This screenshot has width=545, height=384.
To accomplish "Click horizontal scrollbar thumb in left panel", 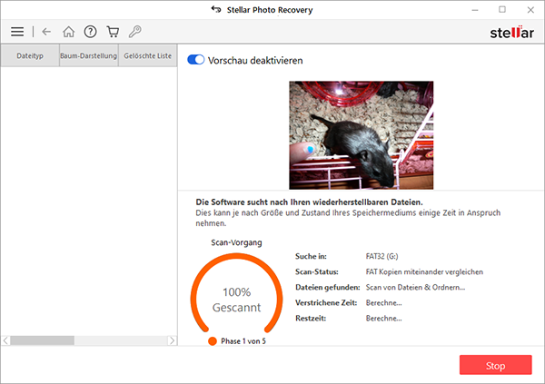I will point(43,340).
